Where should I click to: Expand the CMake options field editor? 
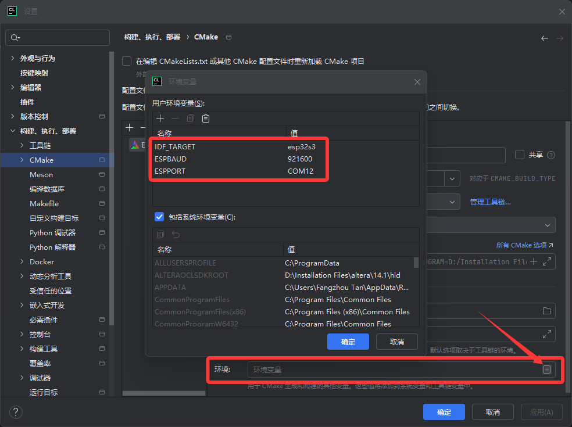coord(547,261)
